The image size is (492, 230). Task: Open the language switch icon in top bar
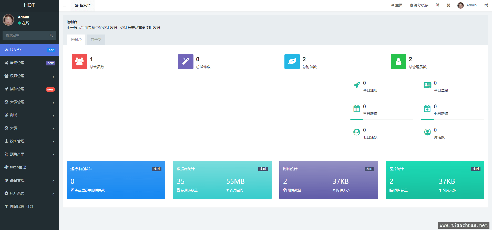pyautogui.click(x=437, y=5)
